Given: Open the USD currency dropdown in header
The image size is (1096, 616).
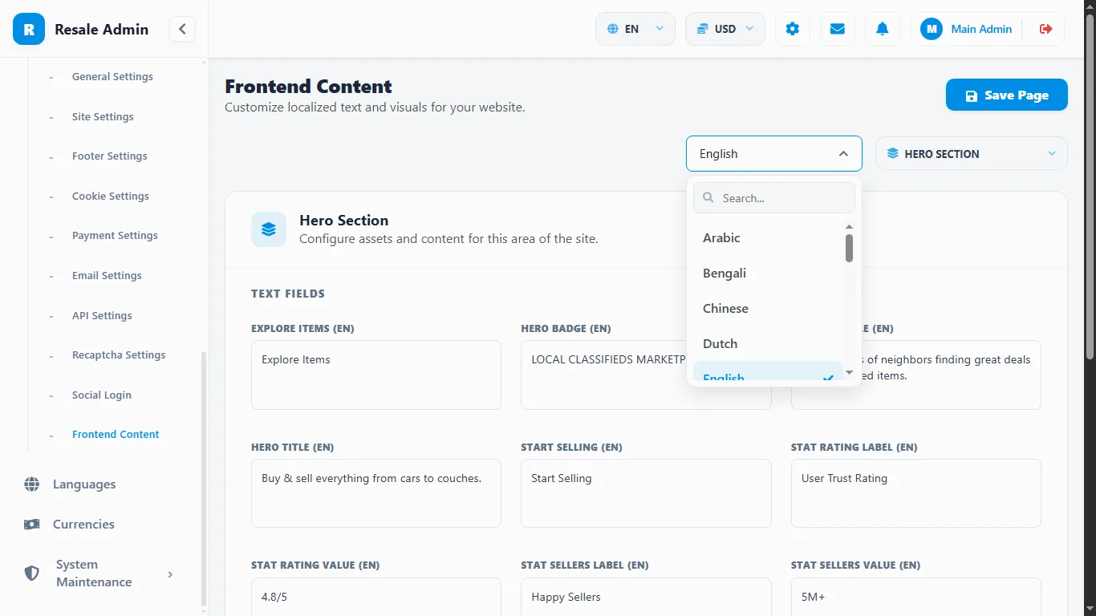Looking at the screenshot, I should pyautogui.click(x=725, y=29).
